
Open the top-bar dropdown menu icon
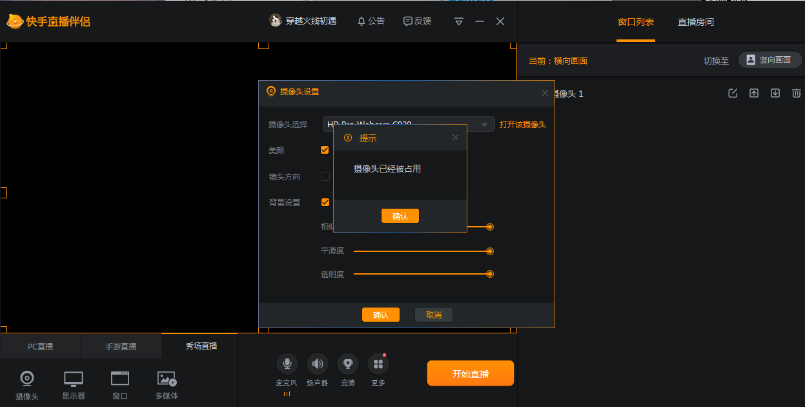point(459,21)
